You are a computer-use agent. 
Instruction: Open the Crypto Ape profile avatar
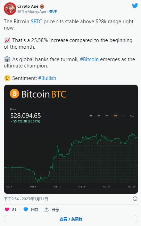[10, 9]
